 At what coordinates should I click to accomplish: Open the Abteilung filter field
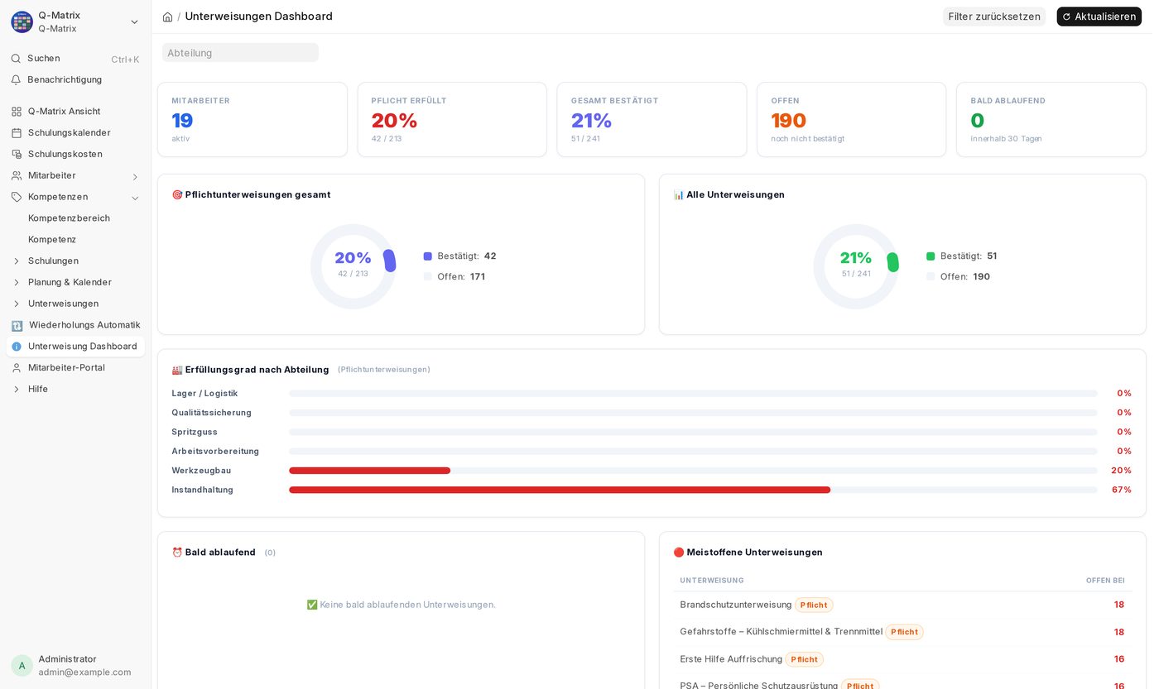pyautogui.click(x=240, y=53)
